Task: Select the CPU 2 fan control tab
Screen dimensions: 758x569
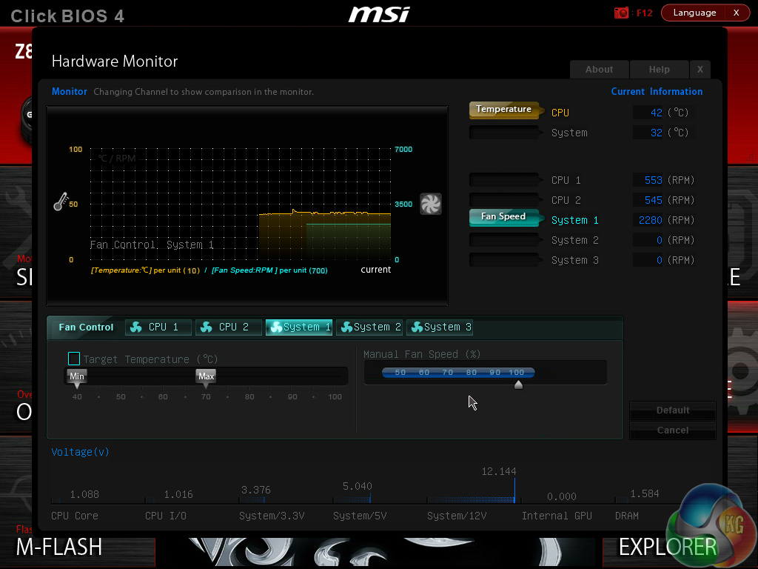Action: [229, 327]
